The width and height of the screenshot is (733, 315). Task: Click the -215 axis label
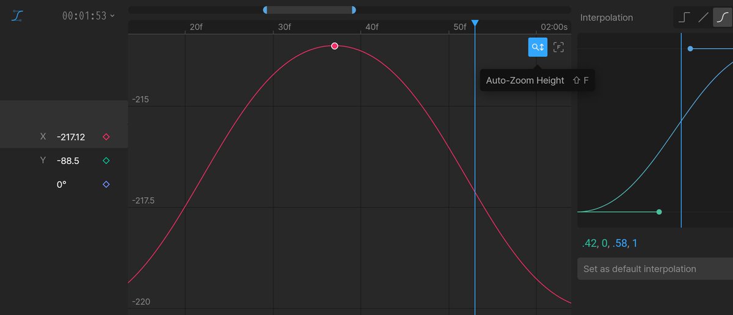pos(140,100)
